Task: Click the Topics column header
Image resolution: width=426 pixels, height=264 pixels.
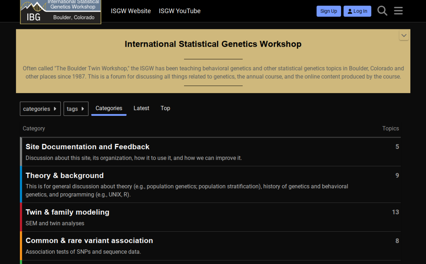Action: (390, 129)
